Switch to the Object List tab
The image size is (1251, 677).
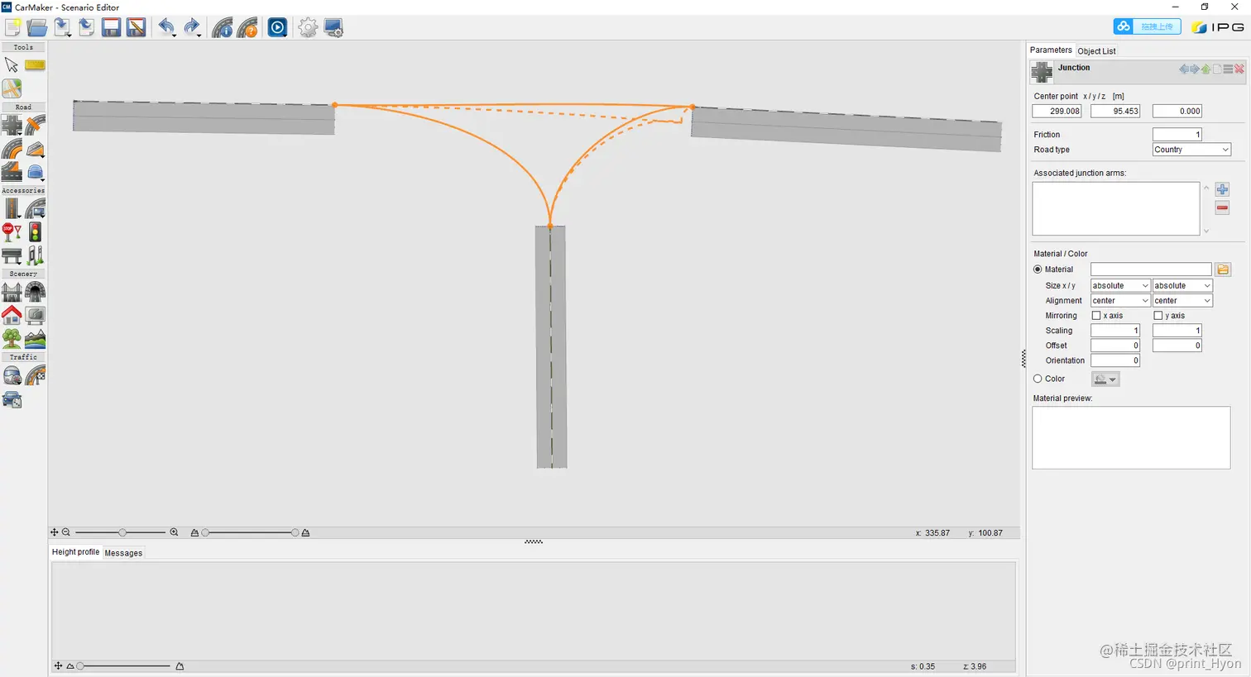click(1096, 51)
